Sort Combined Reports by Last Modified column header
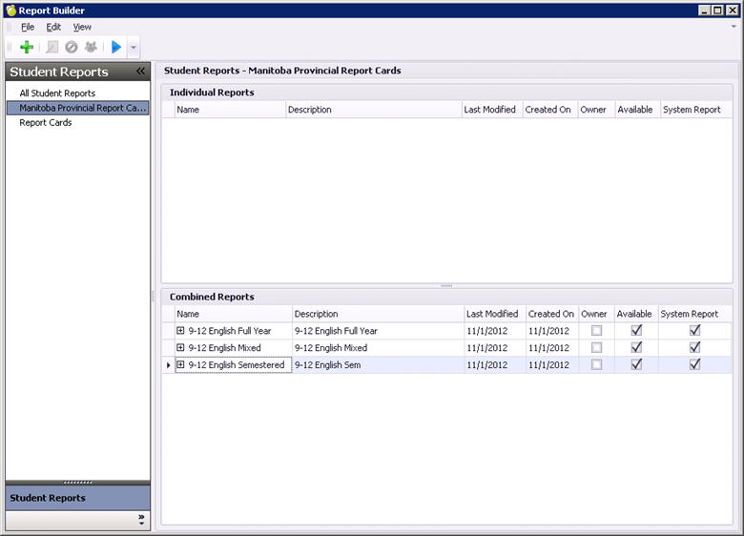Viewport: 744px width, 536px height. [491, 314]
